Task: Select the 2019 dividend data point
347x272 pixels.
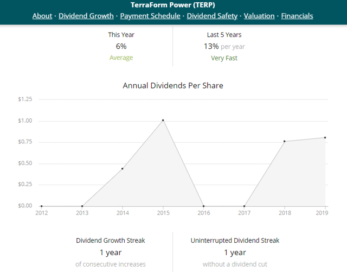Action: coord(325,138)
